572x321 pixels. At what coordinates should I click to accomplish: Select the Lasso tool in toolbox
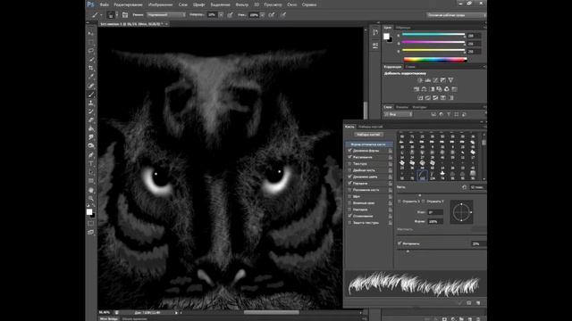click(91, 51)
